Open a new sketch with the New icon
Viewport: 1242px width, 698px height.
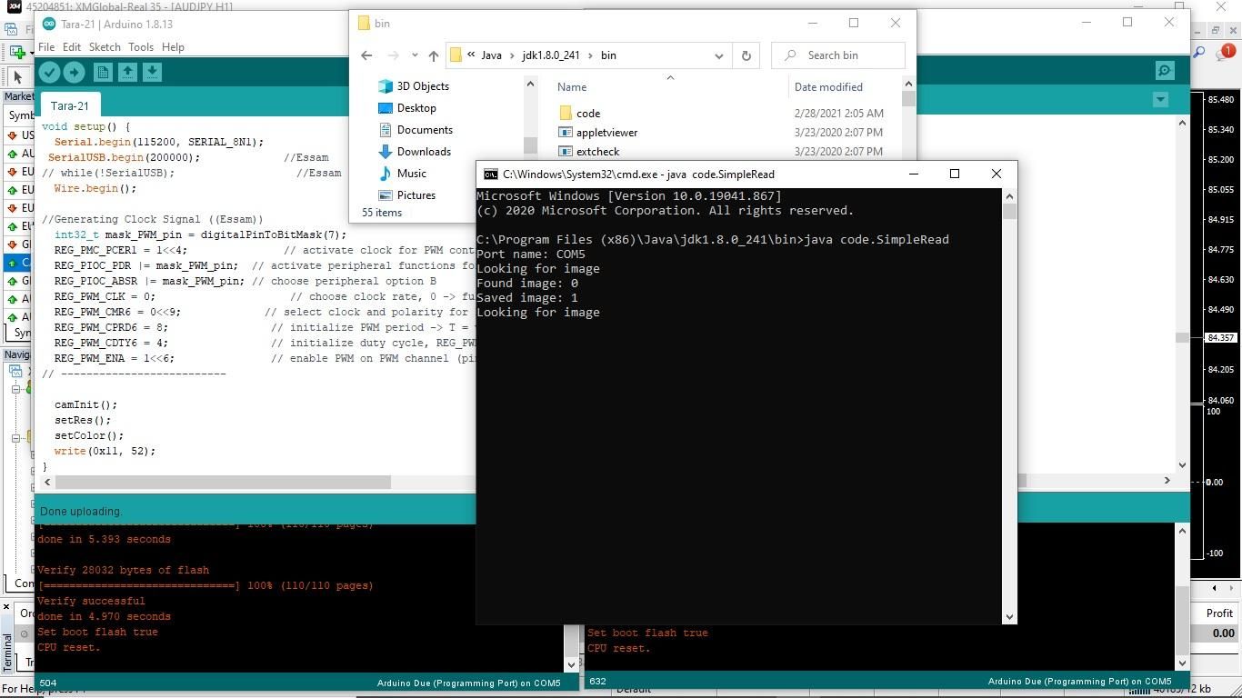[102, 72]
